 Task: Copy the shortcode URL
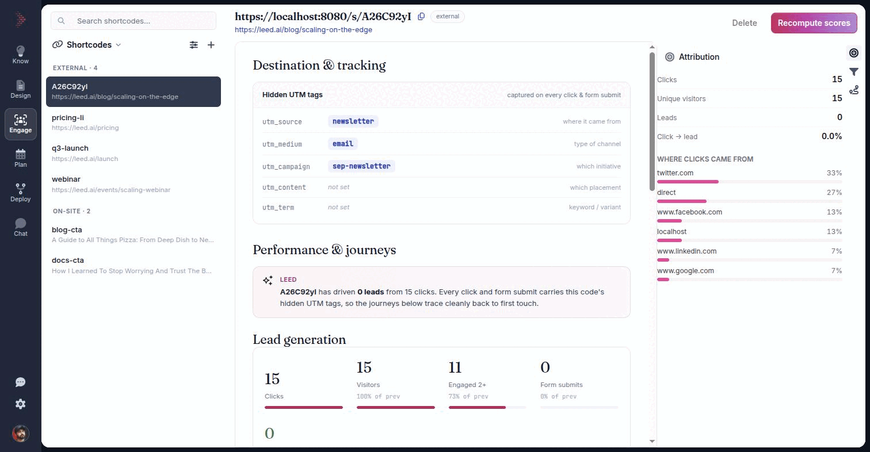421,17
